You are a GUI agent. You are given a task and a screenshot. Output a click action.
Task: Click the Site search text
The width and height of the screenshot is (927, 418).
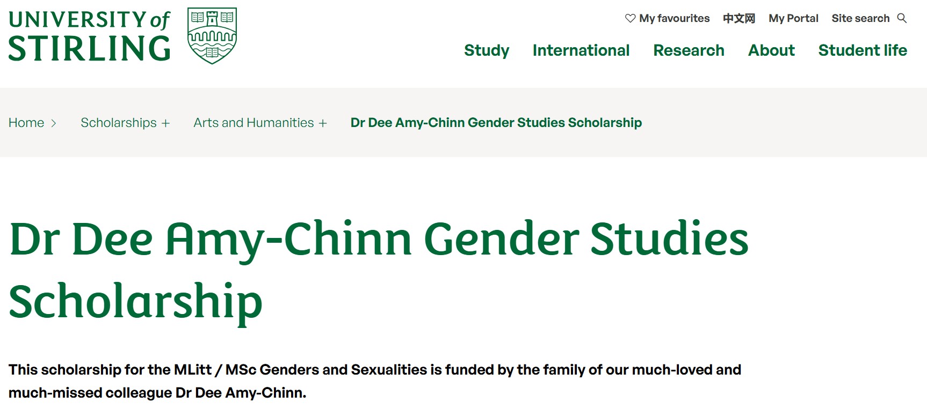pos(860,18)
